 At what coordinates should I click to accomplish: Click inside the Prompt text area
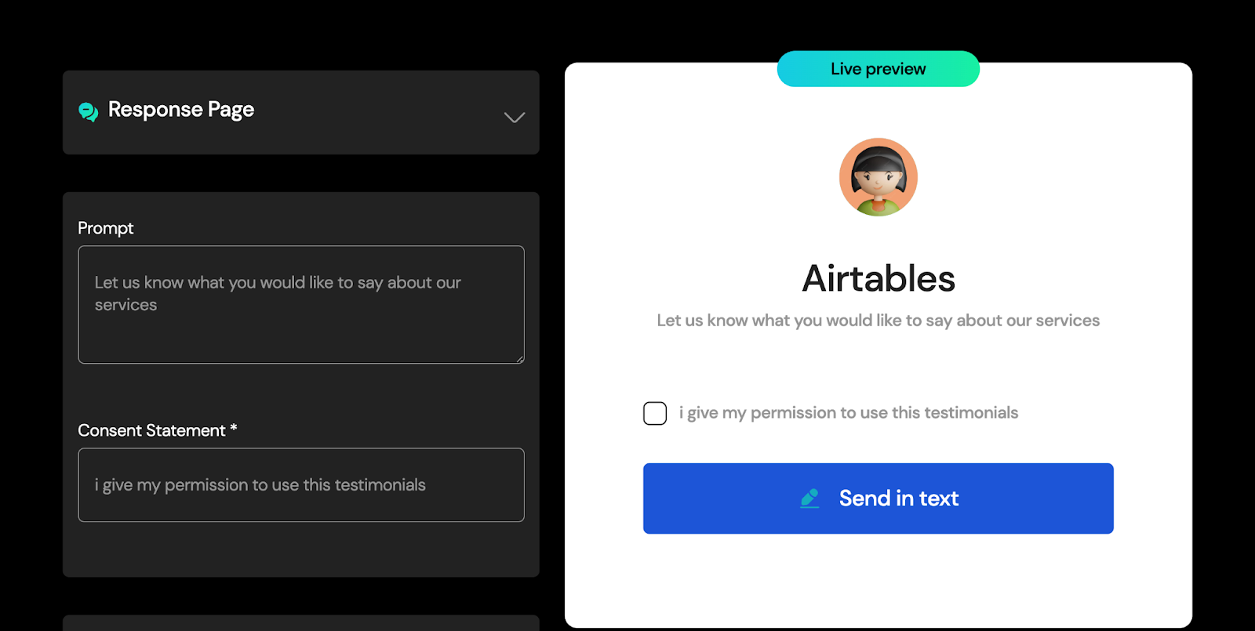click(301, 305)
